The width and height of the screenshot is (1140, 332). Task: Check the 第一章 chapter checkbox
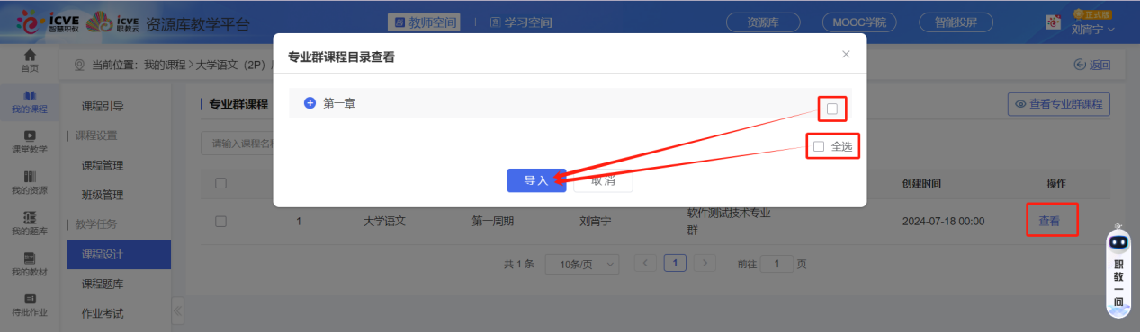coord(831,109)
